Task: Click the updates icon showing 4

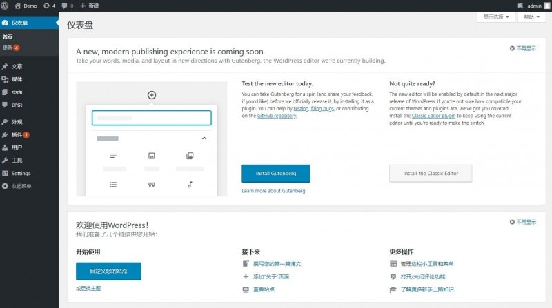Action: point(46,6)
